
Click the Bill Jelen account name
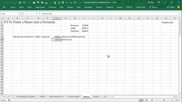pyautogui.click(x=151, y=3)
